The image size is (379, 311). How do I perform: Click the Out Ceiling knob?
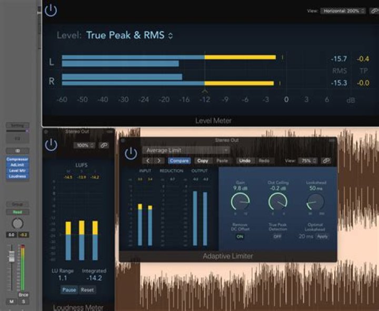[278, 202]
